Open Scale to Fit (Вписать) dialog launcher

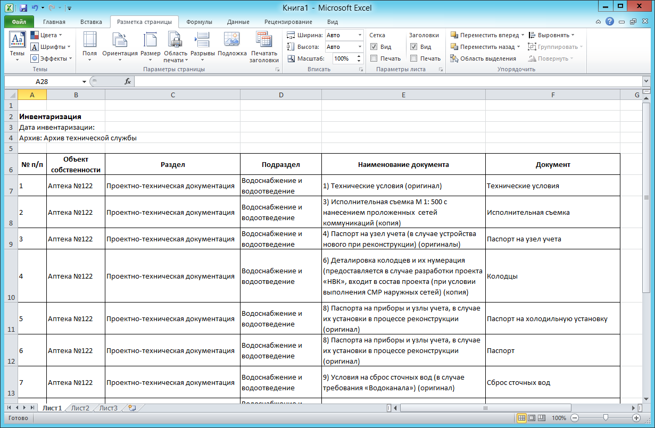coord(361,70)
